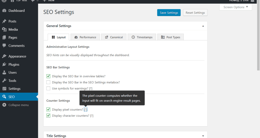Click the SEO magnifier icon
The height and width of the screenshot is (138, 260).
tap(4, 97)
